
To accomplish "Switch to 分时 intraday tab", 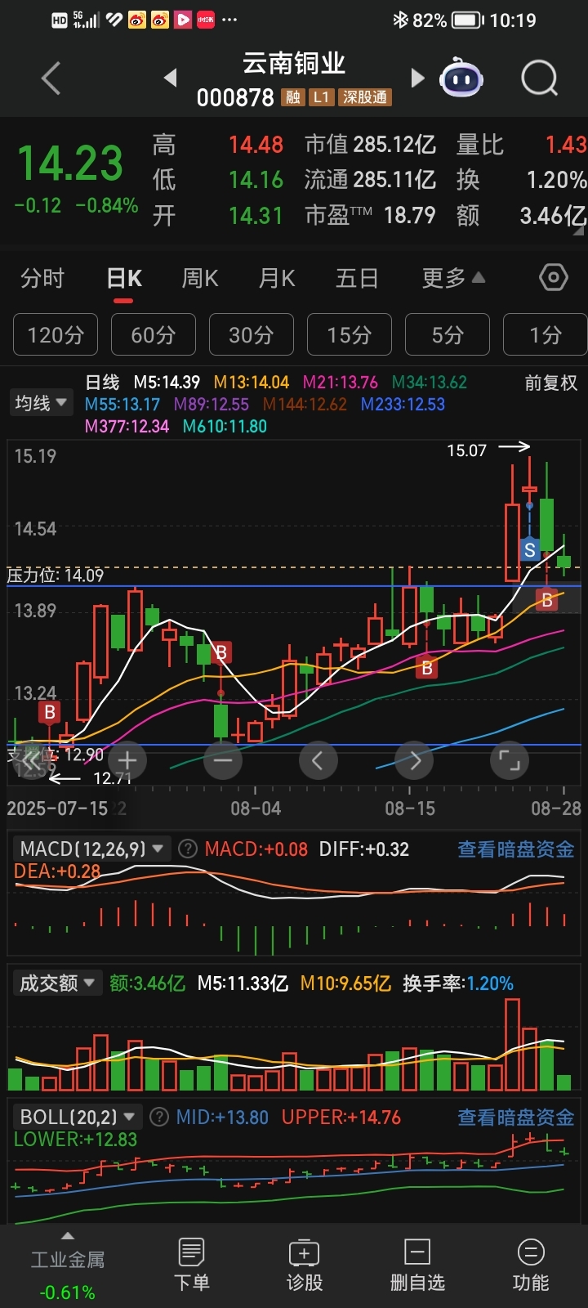I will (x=42, y=279).
